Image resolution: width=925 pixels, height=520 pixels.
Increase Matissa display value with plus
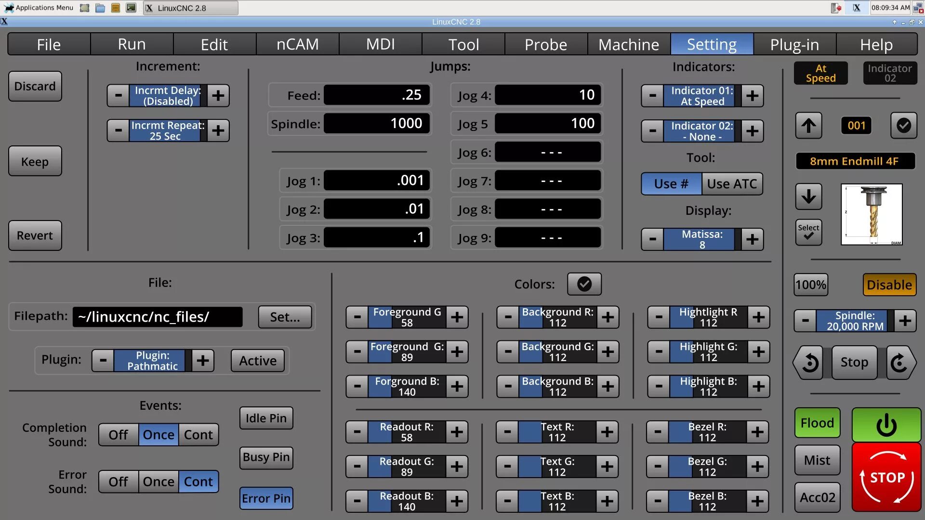coord(753,239)
